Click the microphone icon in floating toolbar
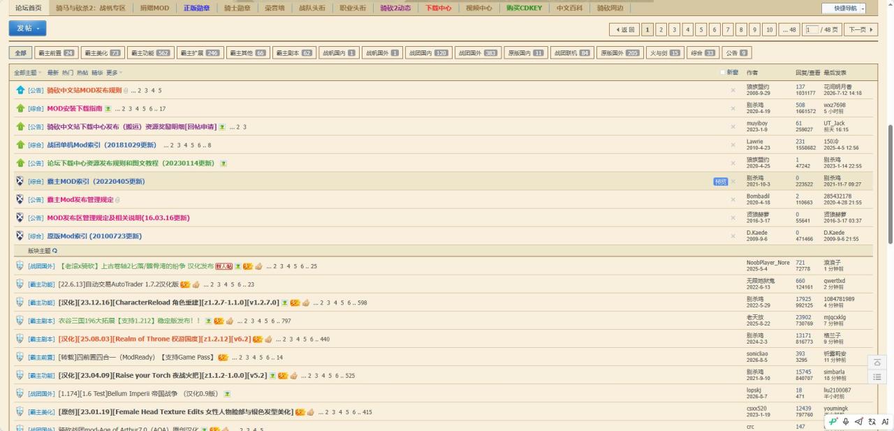Viewport: 894px width, 431px height. [x=846, y=421]
